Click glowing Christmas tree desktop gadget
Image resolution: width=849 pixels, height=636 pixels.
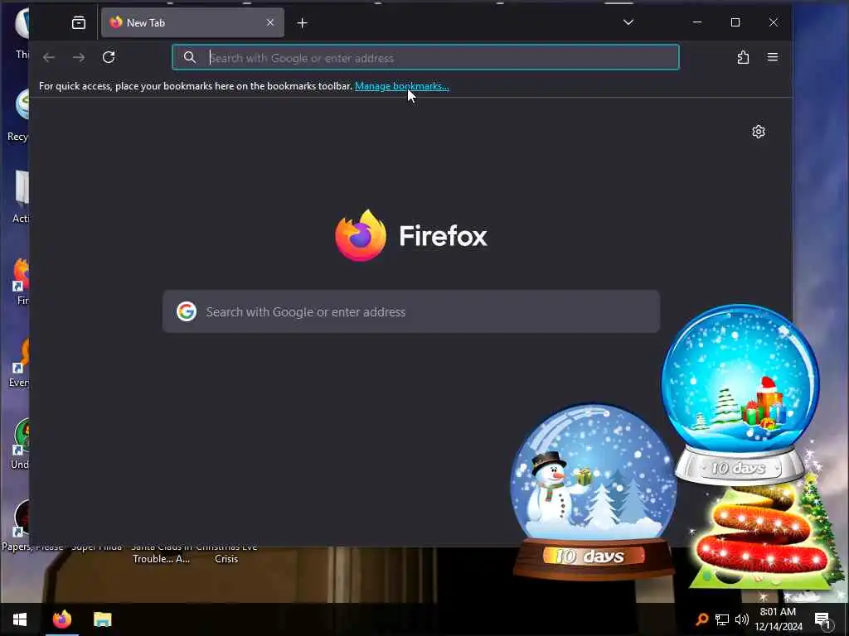point(761,538)
